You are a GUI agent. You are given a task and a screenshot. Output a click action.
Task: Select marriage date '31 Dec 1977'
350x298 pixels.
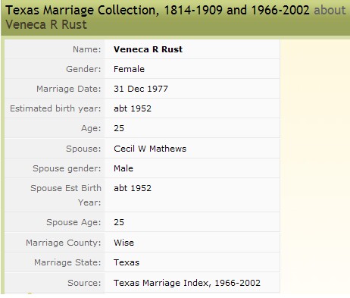[x=141, y=89]
